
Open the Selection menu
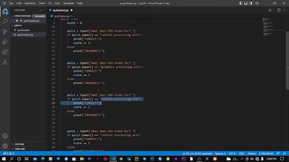(30, 3)
